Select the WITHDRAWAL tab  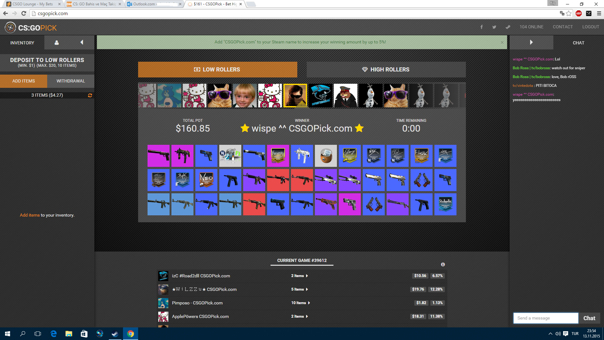pyautogui.click(x=71, y=81)
